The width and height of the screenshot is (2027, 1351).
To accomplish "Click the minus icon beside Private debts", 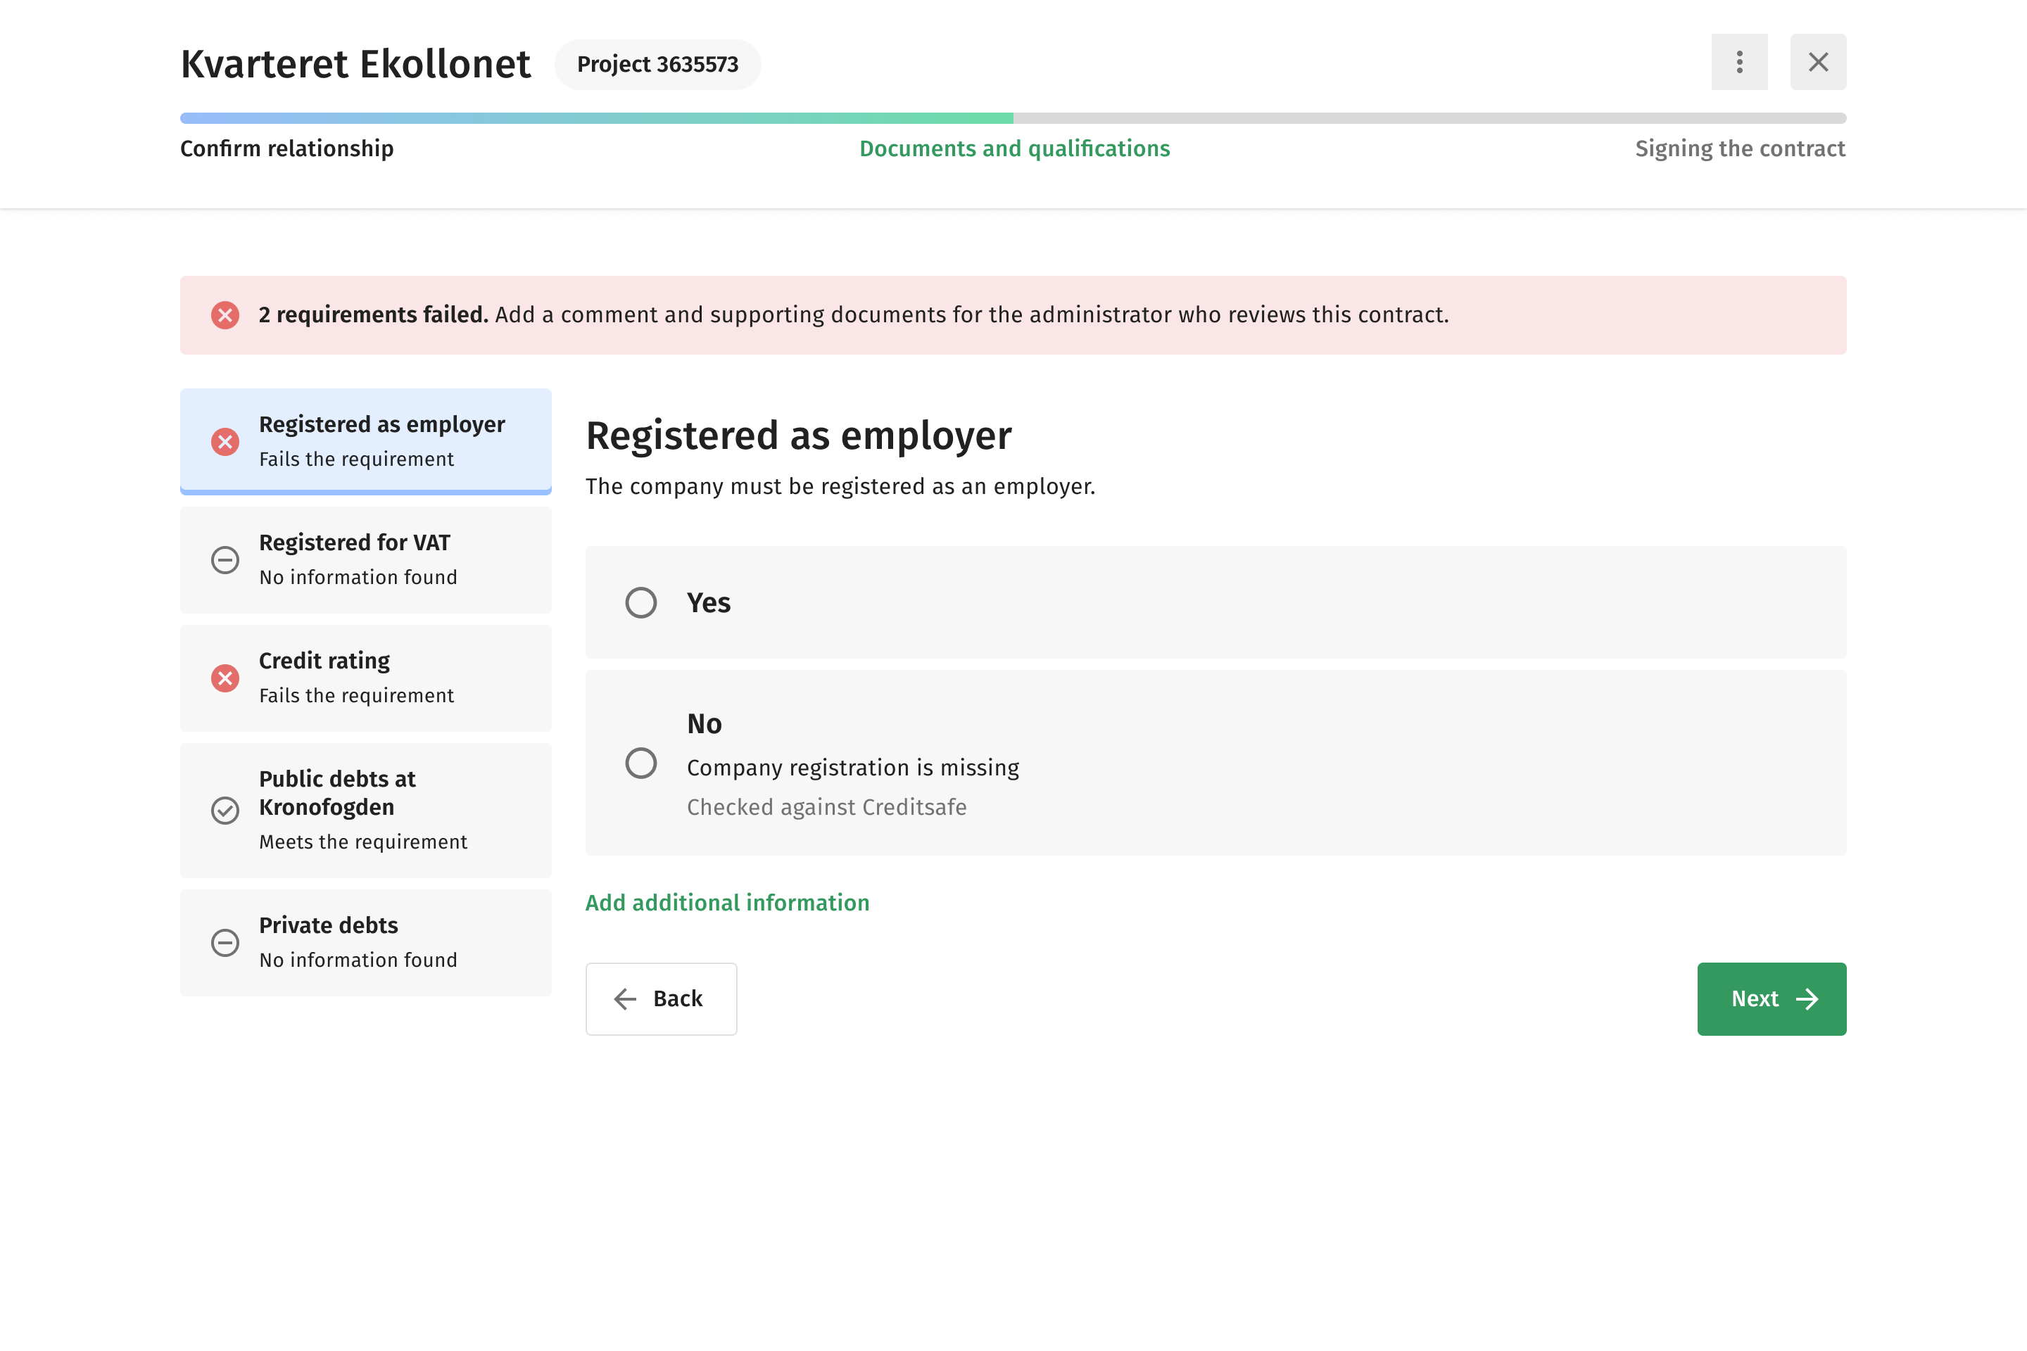I will click(x=225, y=943).
